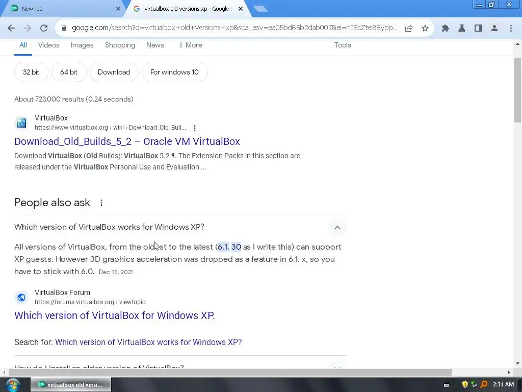This screenshot has height=392, width=522.
Task: Select the virtualbox old versi taskbar button
Action: point(71,385)
